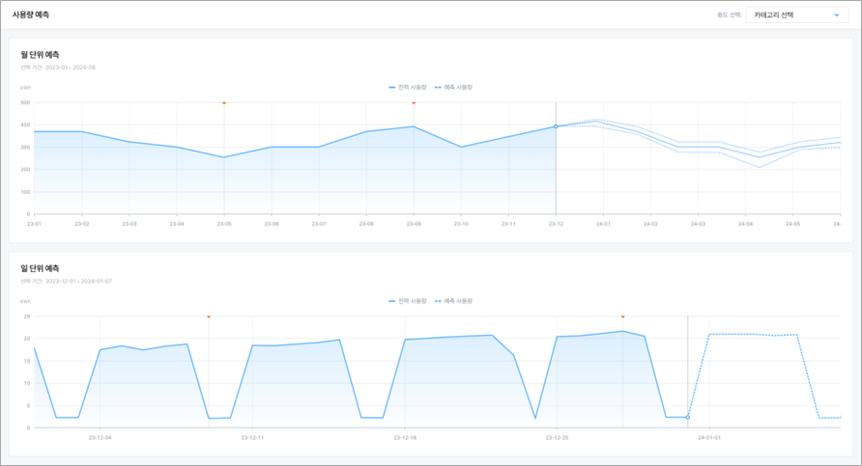Click the 23-07 x-axis label in monthly chart

(x=319, y=224)
